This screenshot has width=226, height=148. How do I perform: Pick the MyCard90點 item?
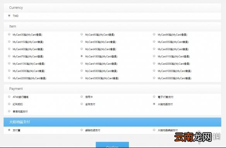(154, 34)
